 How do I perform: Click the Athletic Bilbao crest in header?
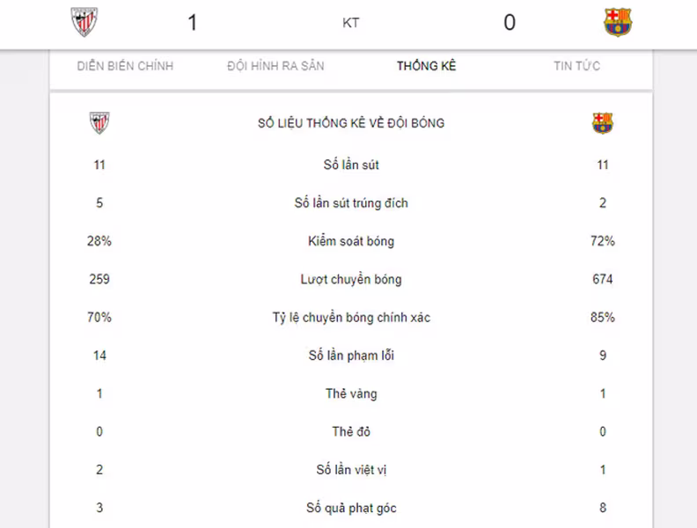pos(84,22)
